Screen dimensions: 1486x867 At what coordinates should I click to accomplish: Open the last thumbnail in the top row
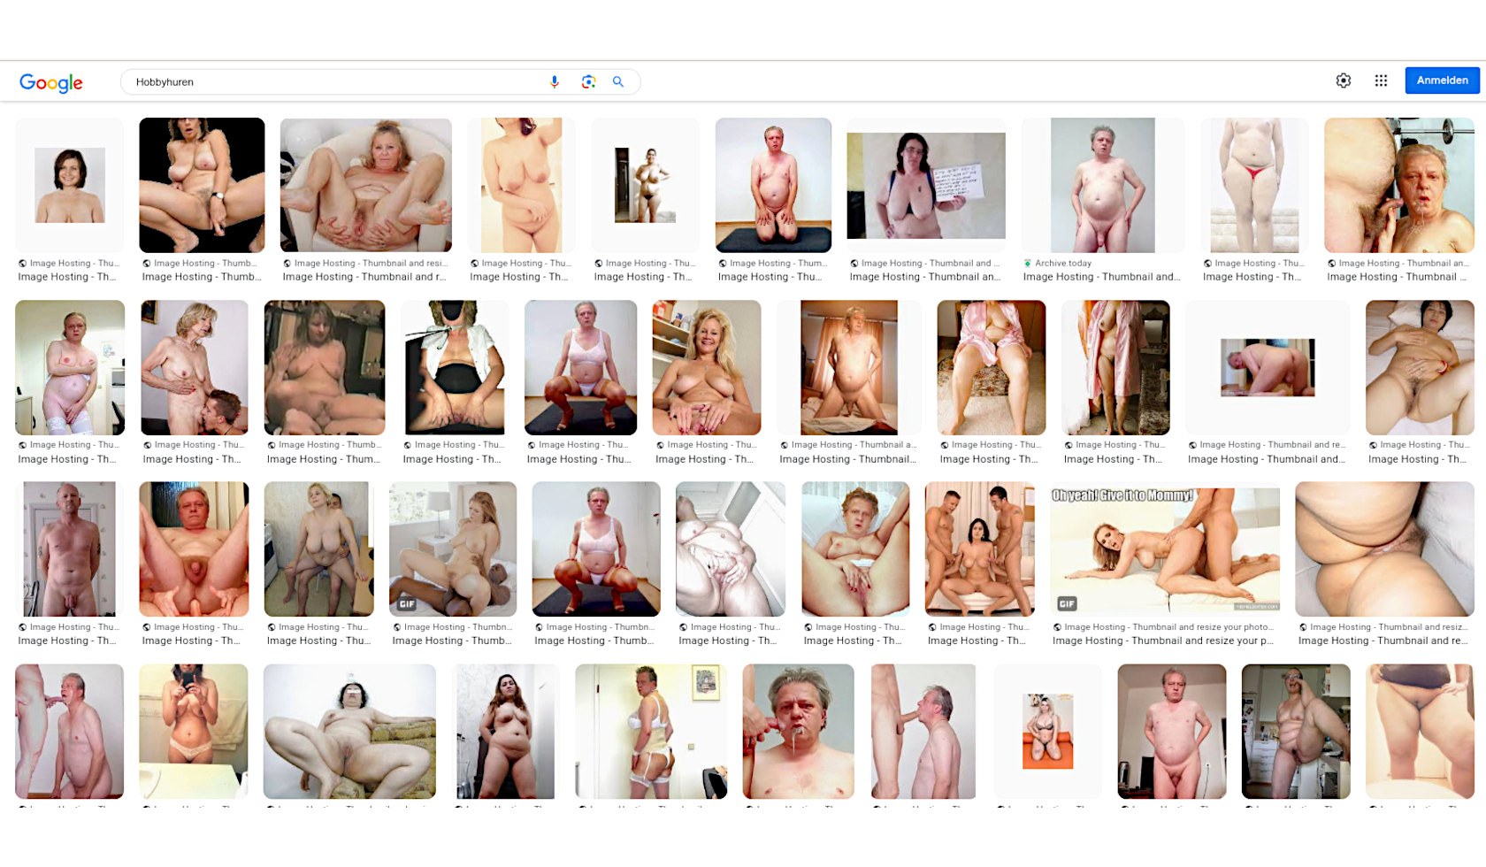[1398, 186]
